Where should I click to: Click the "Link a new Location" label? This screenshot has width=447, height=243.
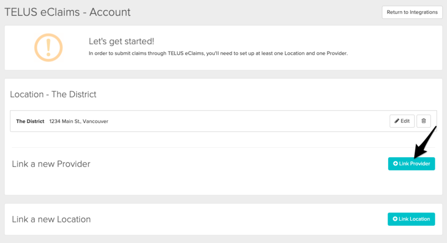[x=51, y=219]
